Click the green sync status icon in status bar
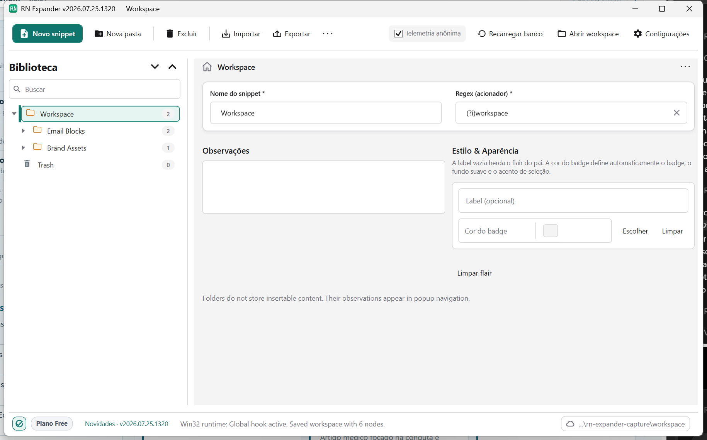 pyautogui.click(x=19, y=424)
